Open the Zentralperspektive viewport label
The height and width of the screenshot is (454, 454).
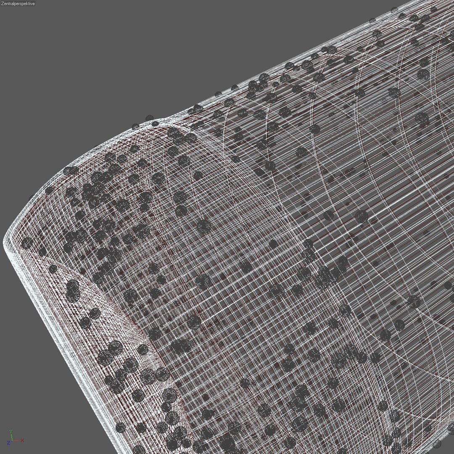tap(18, 3)
